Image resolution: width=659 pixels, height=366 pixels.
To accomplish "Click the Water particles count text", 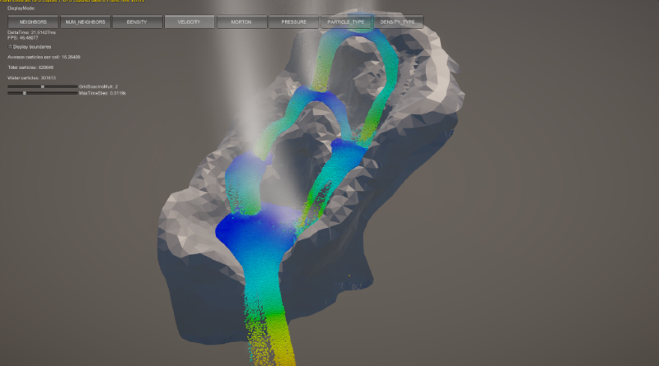I will 32,78.
